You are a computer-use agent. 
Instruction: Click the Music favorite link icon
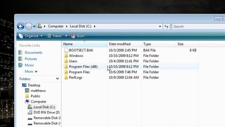(x=20, y=65)
